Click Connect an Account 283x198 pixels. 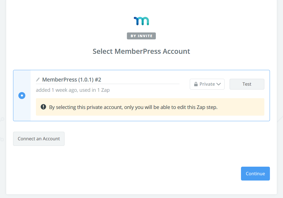click(x=39, y=139)
